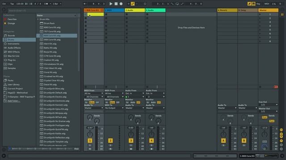Click the Add Folder link
This screenshot has width=286, height=160.
click(14, 101)
